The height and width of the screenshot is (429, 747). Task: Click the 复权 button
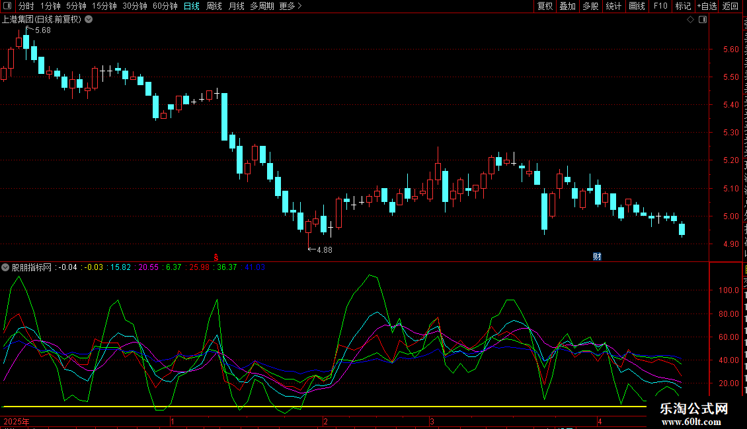coord(545,6)
